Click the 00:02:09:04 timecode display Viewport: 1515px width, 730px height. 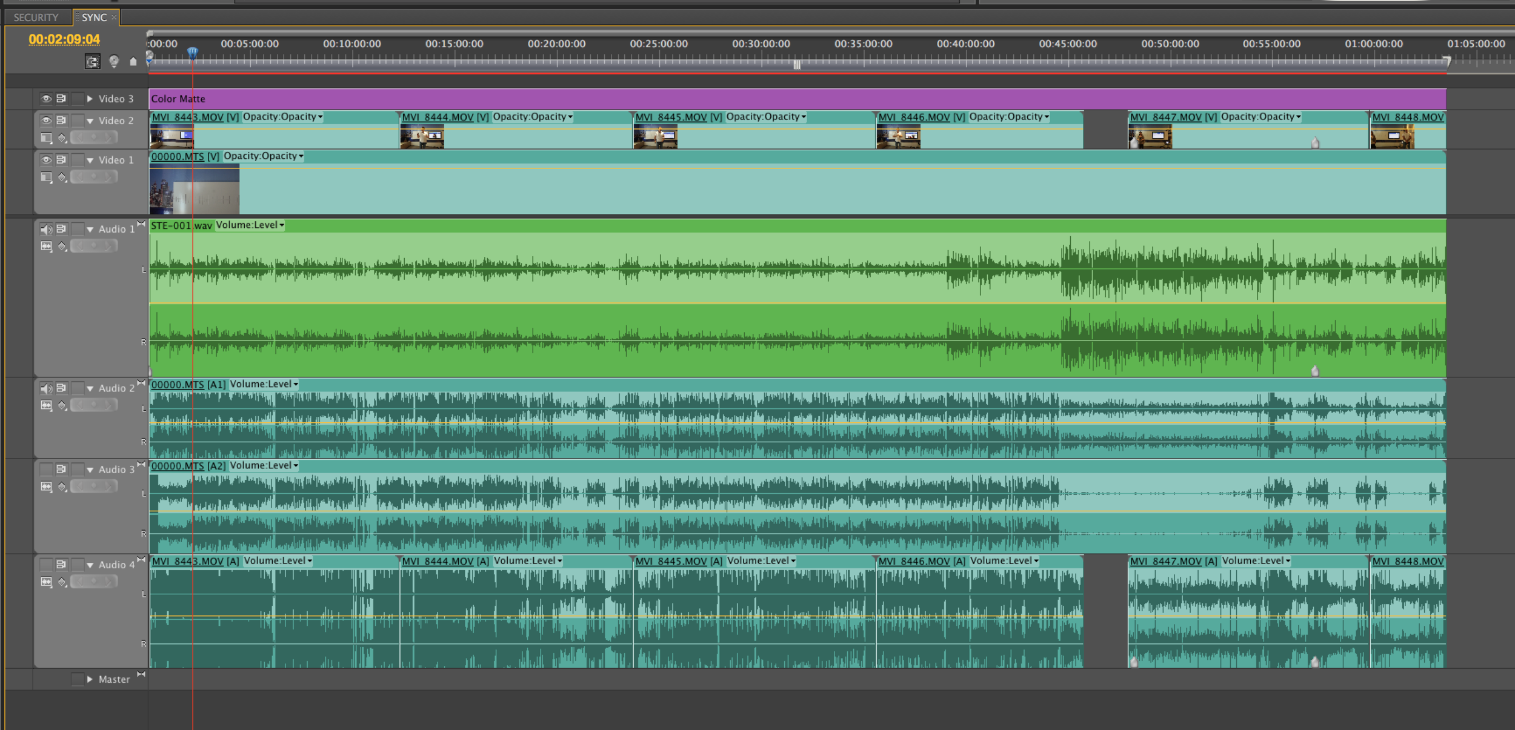click(64, 39)
